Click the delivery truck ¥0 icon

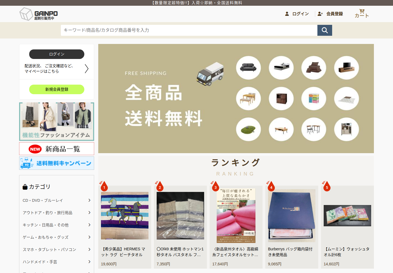[x=210, y=74]
